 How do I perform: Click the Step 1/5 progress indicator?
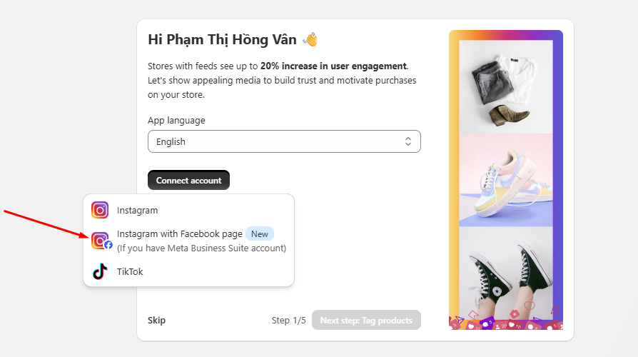288,321
